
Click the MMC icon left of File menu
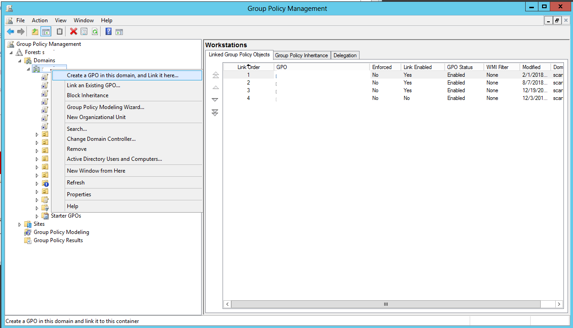point(10,20)
